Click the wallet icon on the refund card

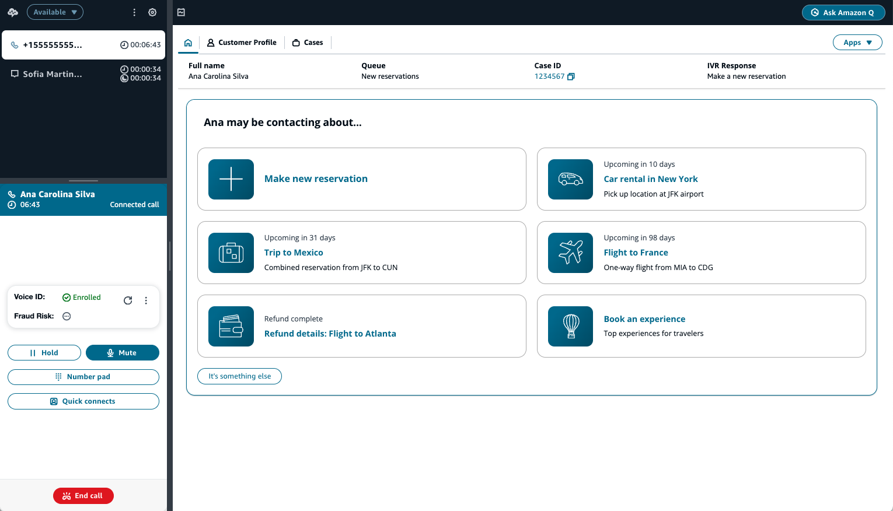tap(231, 326)
